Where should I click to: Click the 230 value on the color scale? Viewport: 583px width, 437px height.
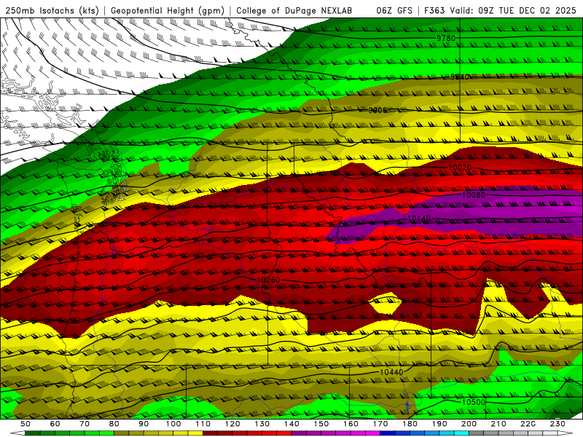[x=557, y=424]
